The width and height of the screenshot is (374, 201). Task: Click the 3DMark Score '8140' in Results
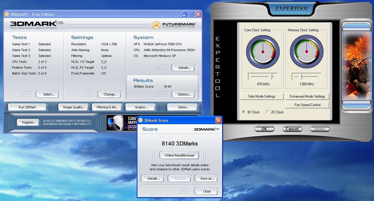click(168, 86)
